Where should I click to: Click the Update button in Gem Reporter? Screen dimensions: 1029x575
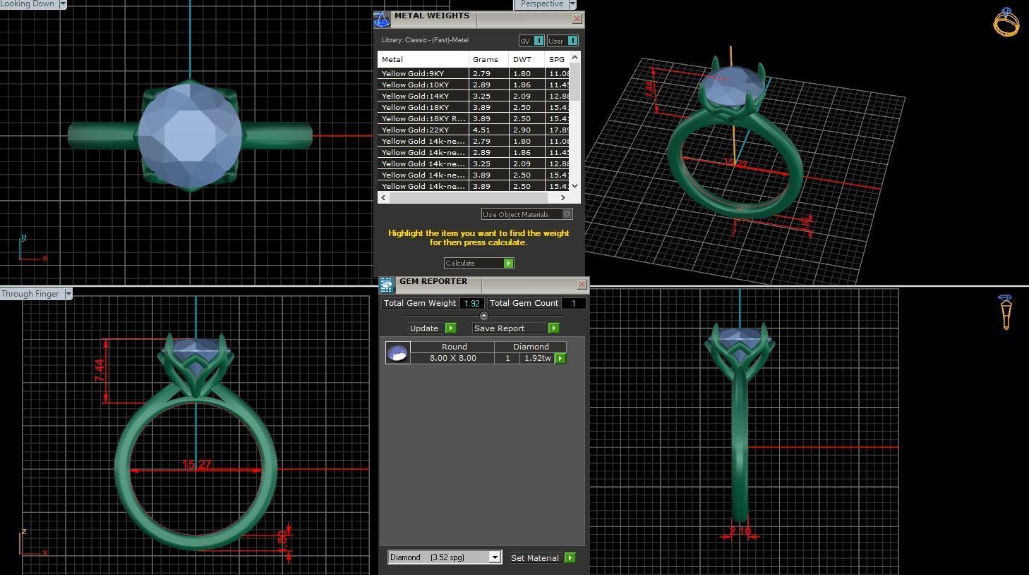[x=432, y=328]
